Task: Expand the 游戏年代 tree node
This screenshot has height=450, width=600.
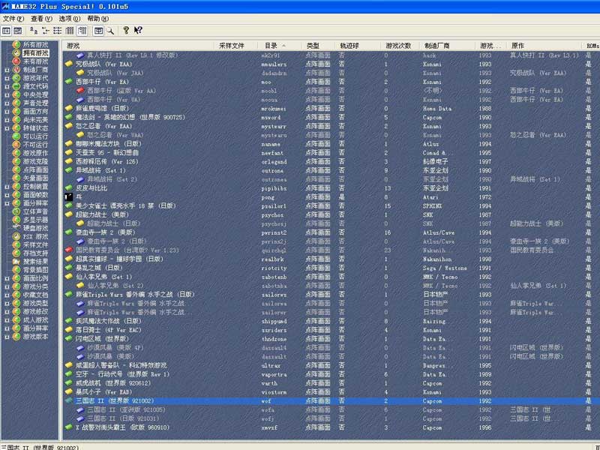Action: tap(7, 78)
